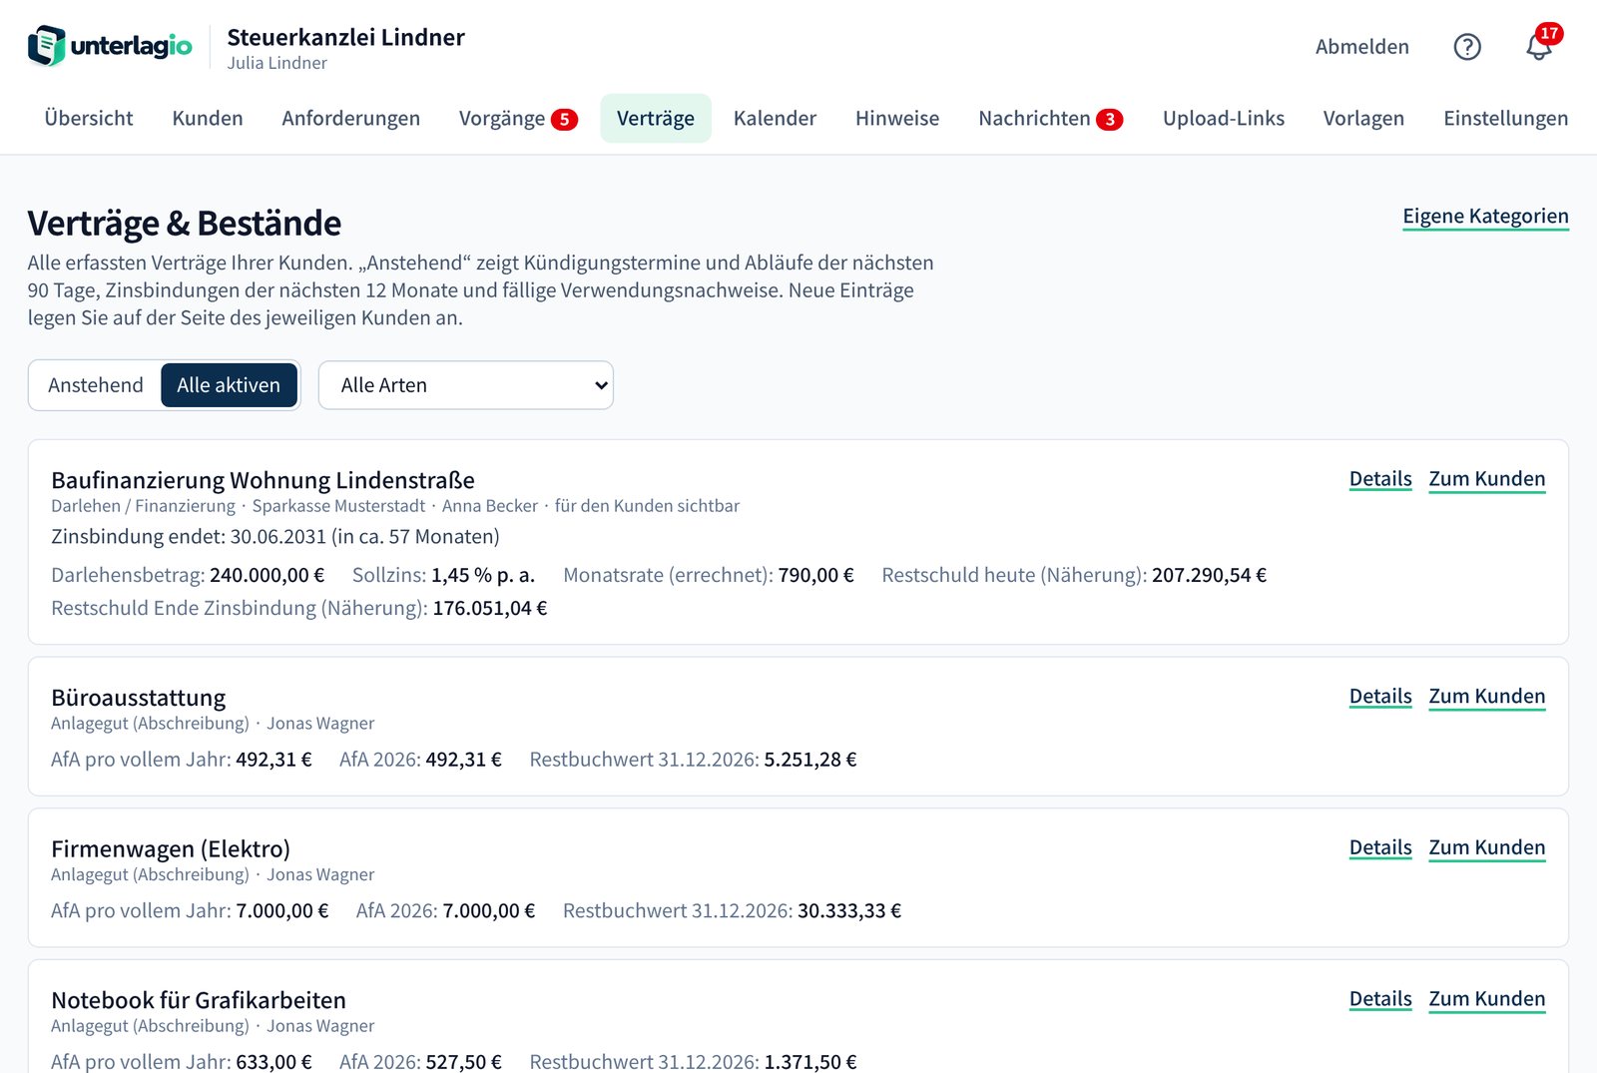Go to the Übersicht tab

[89, 118]
